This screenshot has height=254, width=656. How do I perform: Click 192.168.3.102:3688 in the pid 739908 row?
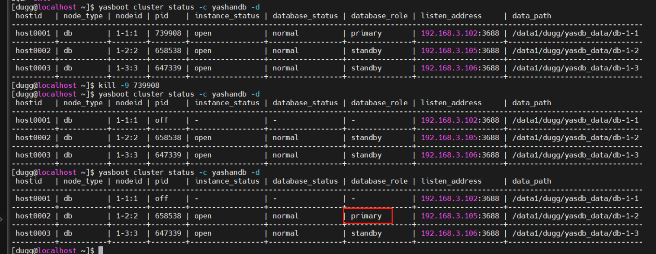pos(460,33)
